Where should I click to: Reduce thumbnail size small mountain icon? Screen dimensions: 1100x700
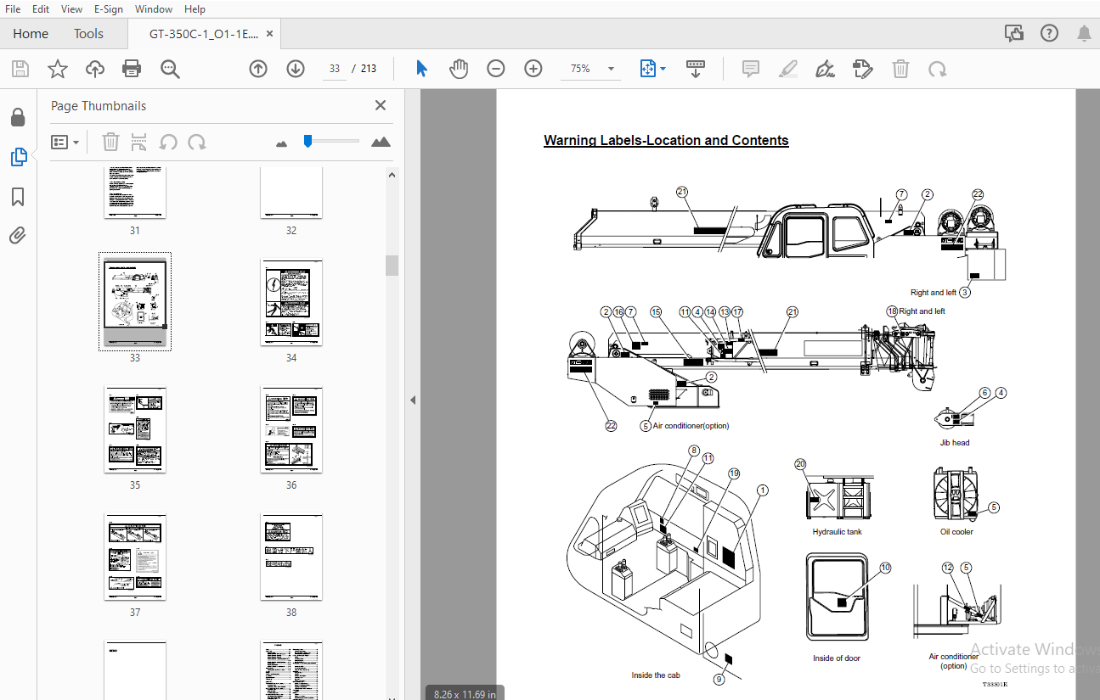click(282, 143)
